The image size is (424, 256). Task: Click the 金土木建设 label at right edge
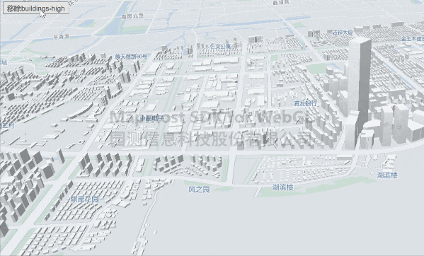(x=413, y=39)
